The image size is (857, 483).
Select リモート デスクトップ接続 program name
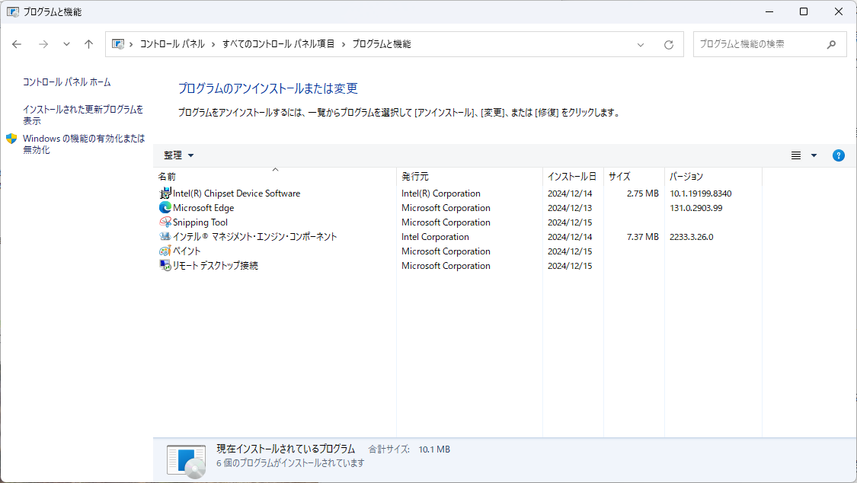point(216,266)
